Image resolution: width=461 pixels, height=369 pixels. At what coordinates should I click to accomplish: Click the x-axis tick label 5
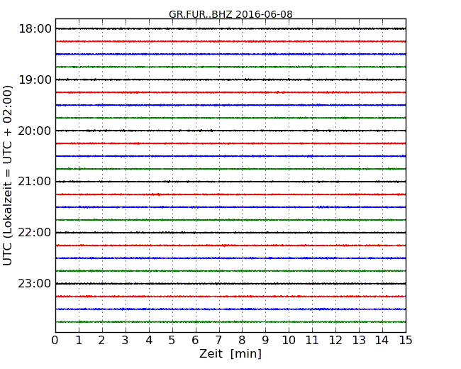[x=172, y=340]
